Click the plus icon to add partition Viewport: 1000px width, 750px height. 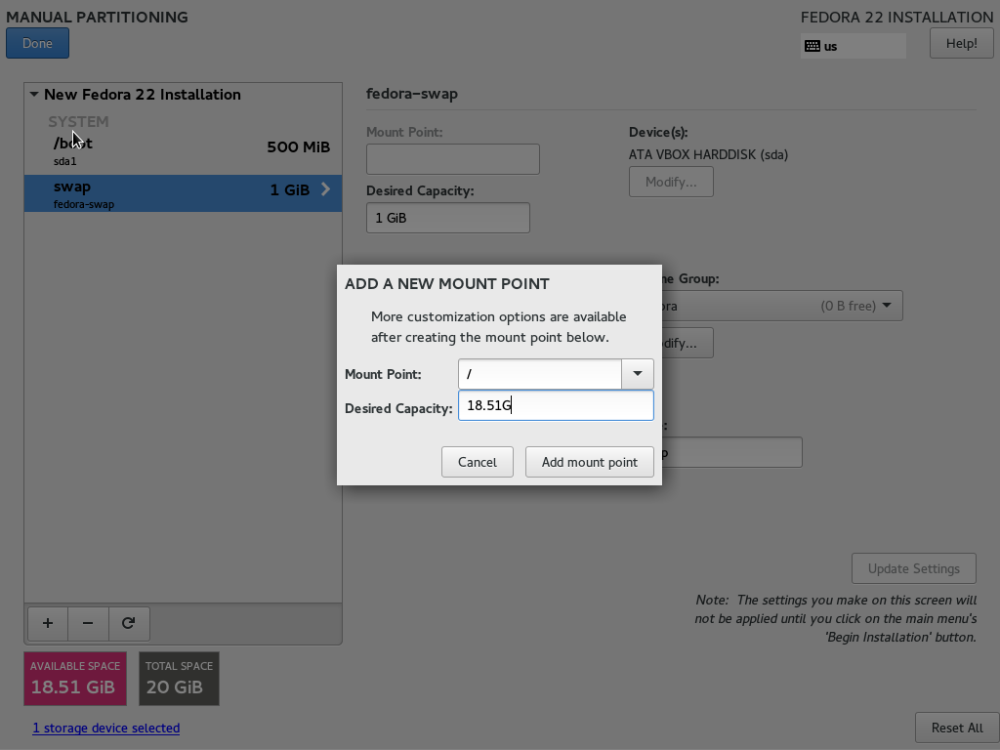[48, 623]
